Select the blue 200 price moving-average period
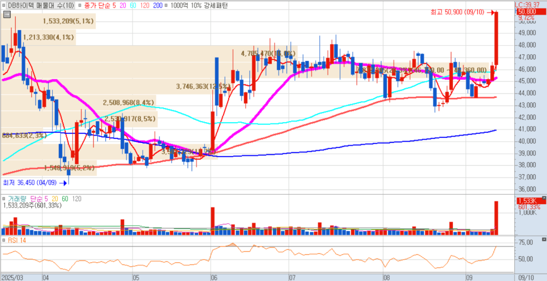 click(157, 6)
